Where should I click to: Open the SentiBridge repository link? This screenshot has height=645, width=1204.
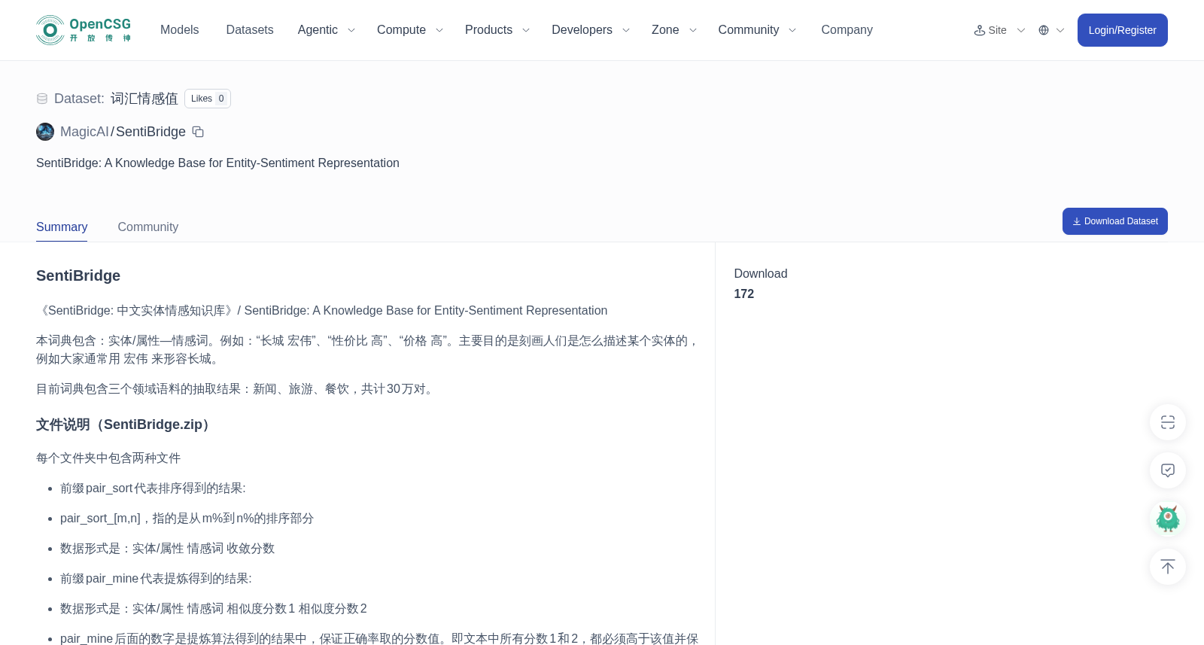(x=150, y=132)
